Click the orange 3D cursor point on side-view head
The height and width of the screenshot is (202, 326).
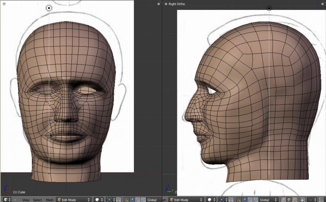(x=257, y=93)
